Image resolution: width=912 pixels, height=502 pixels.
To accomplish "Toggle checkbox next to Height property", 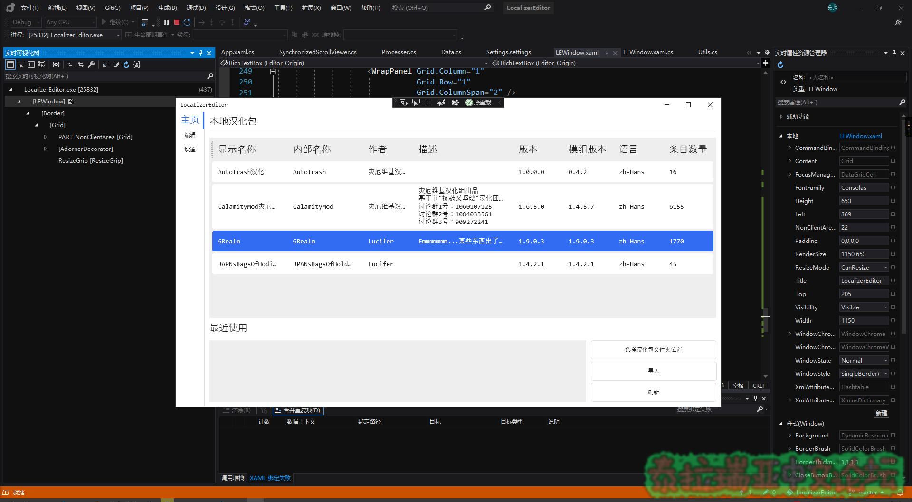I will click(893, 201).
